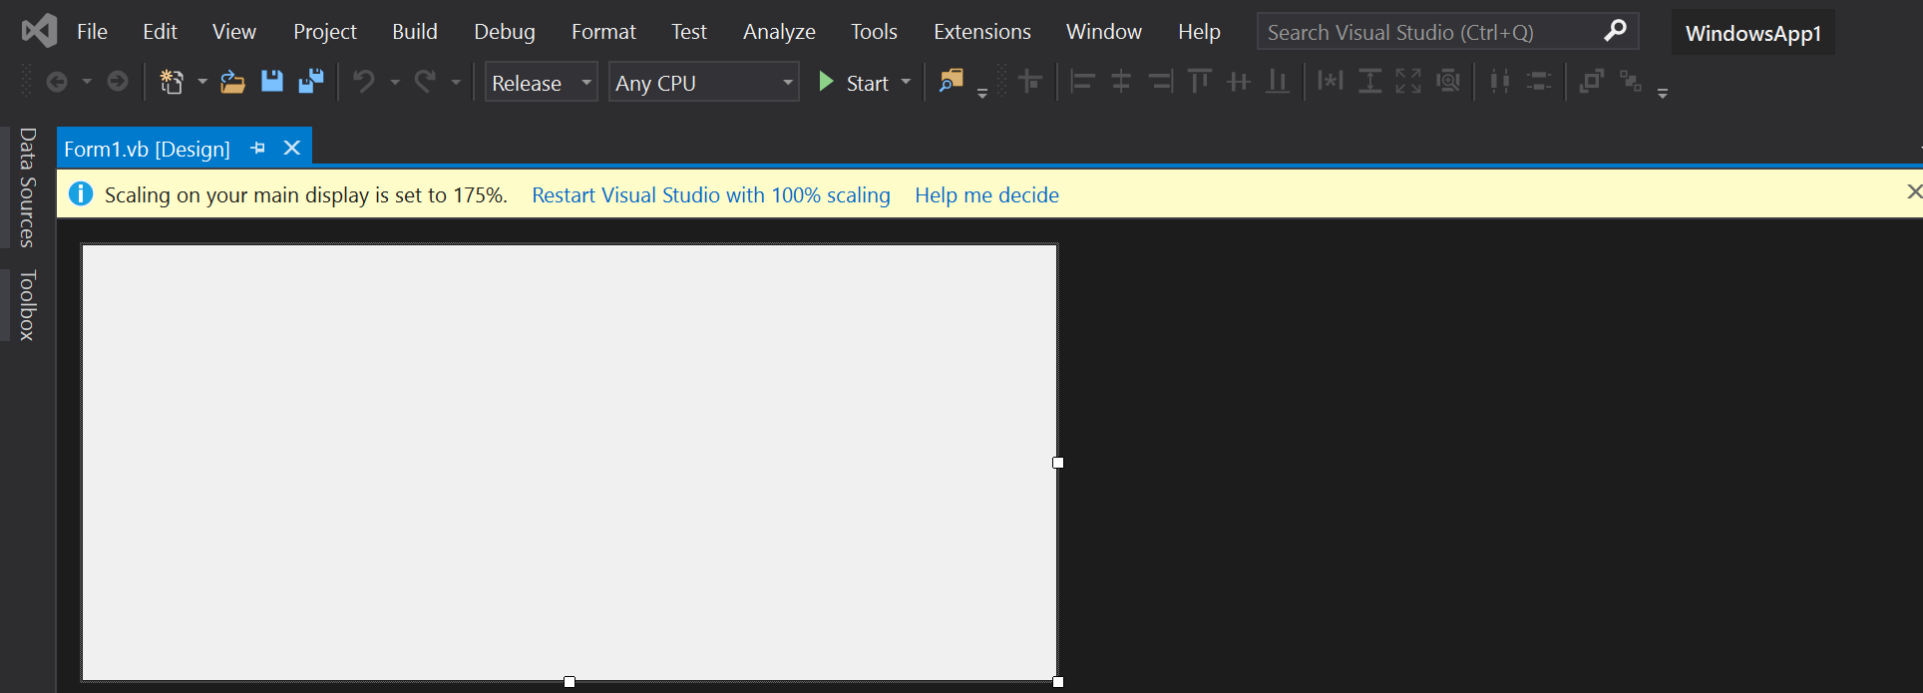Click the Align Bottoms icon
The image size is (1923, 693).
[1278, 81]
